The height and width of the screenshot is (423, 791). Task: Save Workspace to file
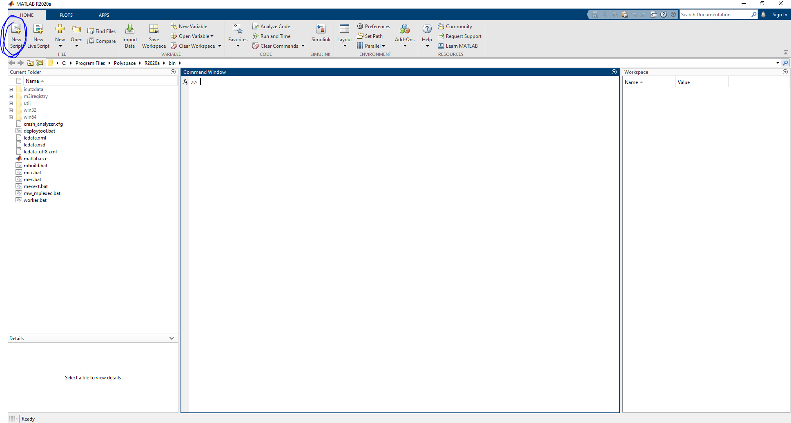tap(154, 36)
